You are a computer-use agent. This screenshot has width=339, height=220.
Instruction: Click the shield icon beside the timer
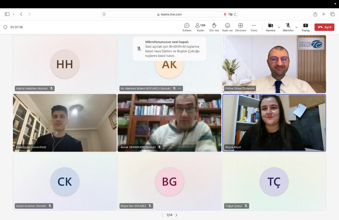tap(5, 27)
